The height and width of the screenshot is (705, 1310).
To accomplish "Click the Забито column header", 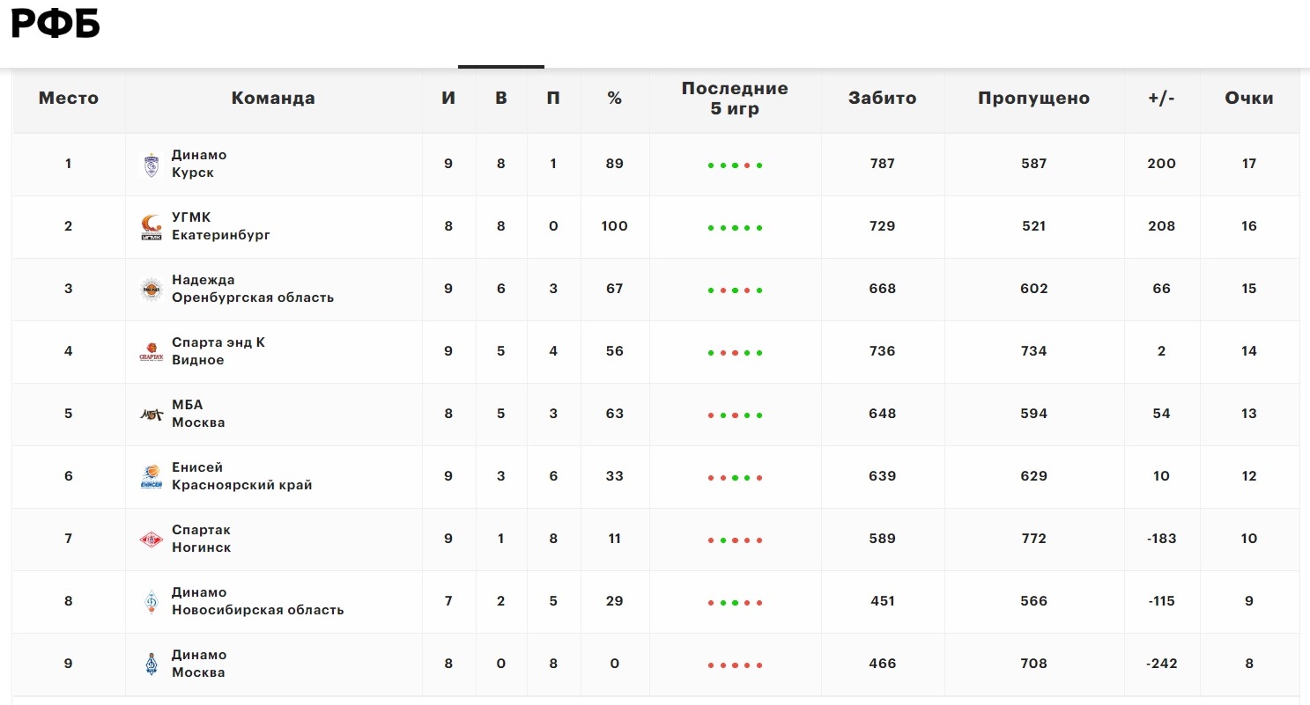I will (x=883, y=99).
